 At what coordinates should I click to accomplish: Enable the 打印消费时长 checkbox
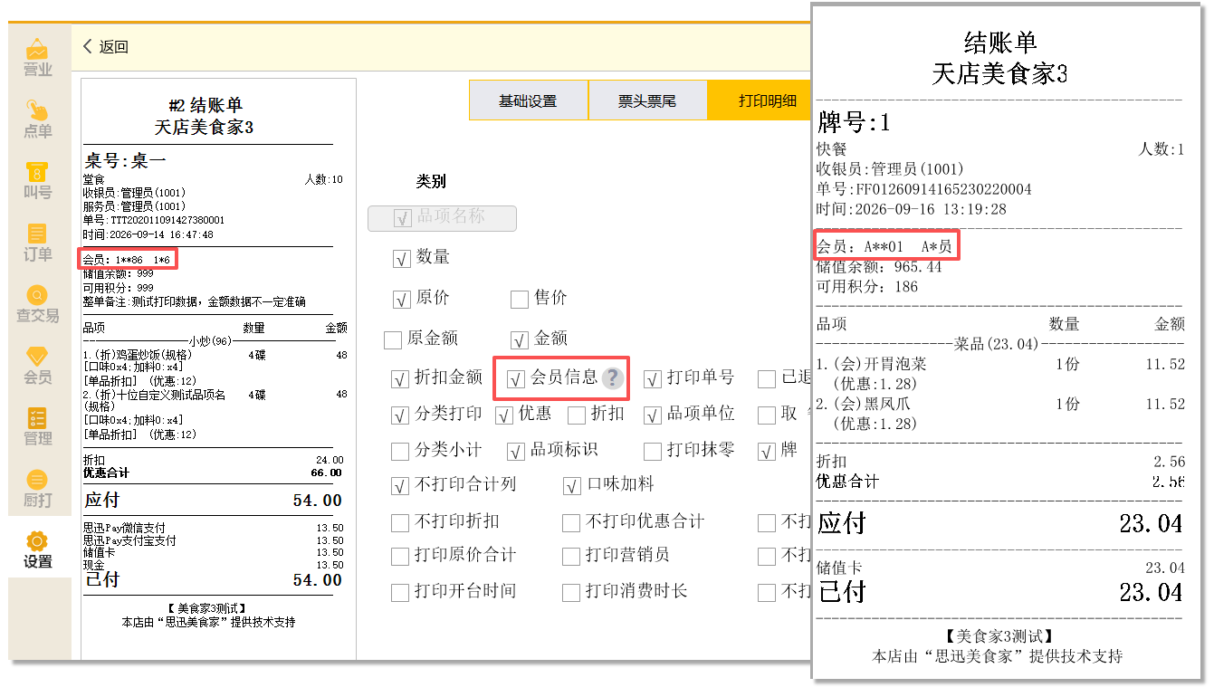[x=571, y=593]
